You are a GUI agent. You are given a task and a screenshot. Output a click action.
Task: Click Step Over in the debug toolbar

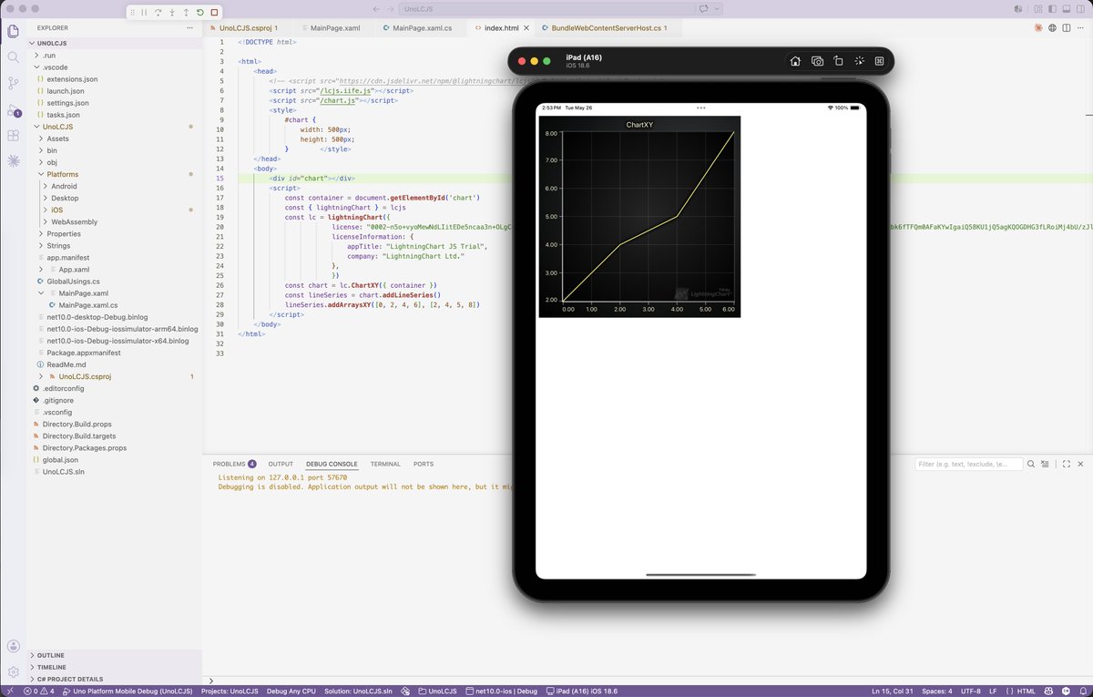coord(158,13)
